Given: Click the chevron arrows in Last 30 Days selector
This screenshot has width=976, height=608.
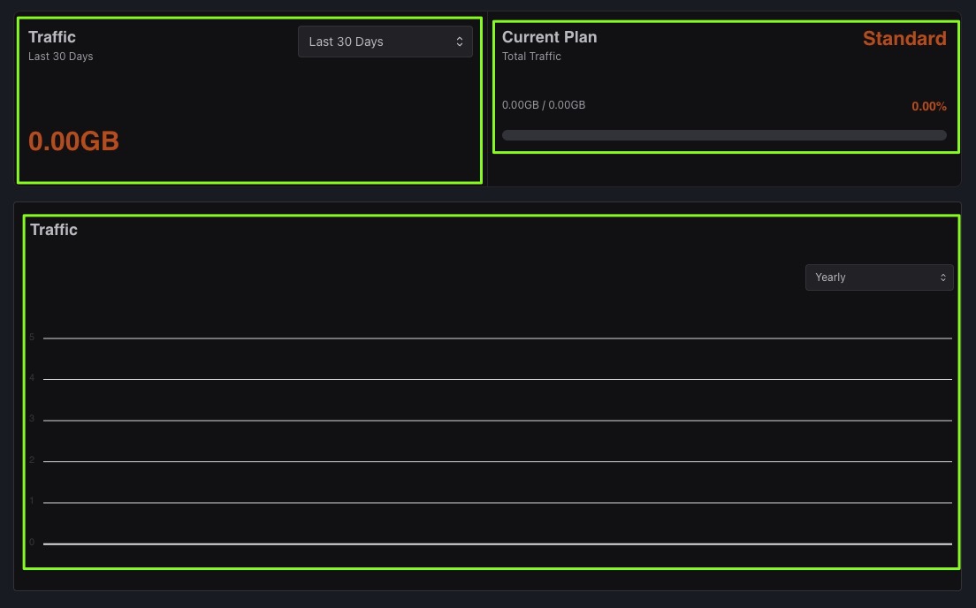Looking at the screenshot, I should pyautogui.click(x=460, y=42).
